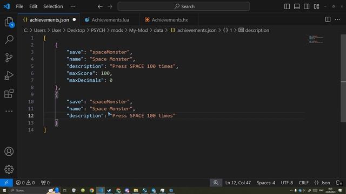The width and height of the screenshot is (346, 194).
Task: Open the Run and Debug view
Action: [9, 75]
